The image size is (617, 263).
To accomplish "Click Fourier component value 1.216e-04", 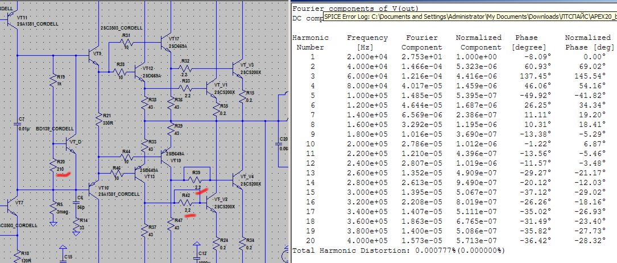I will point(422,76).
